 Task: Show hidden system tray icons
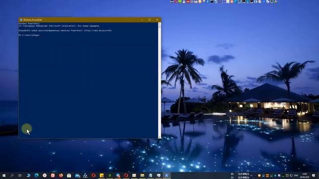[x=251, y=176]
